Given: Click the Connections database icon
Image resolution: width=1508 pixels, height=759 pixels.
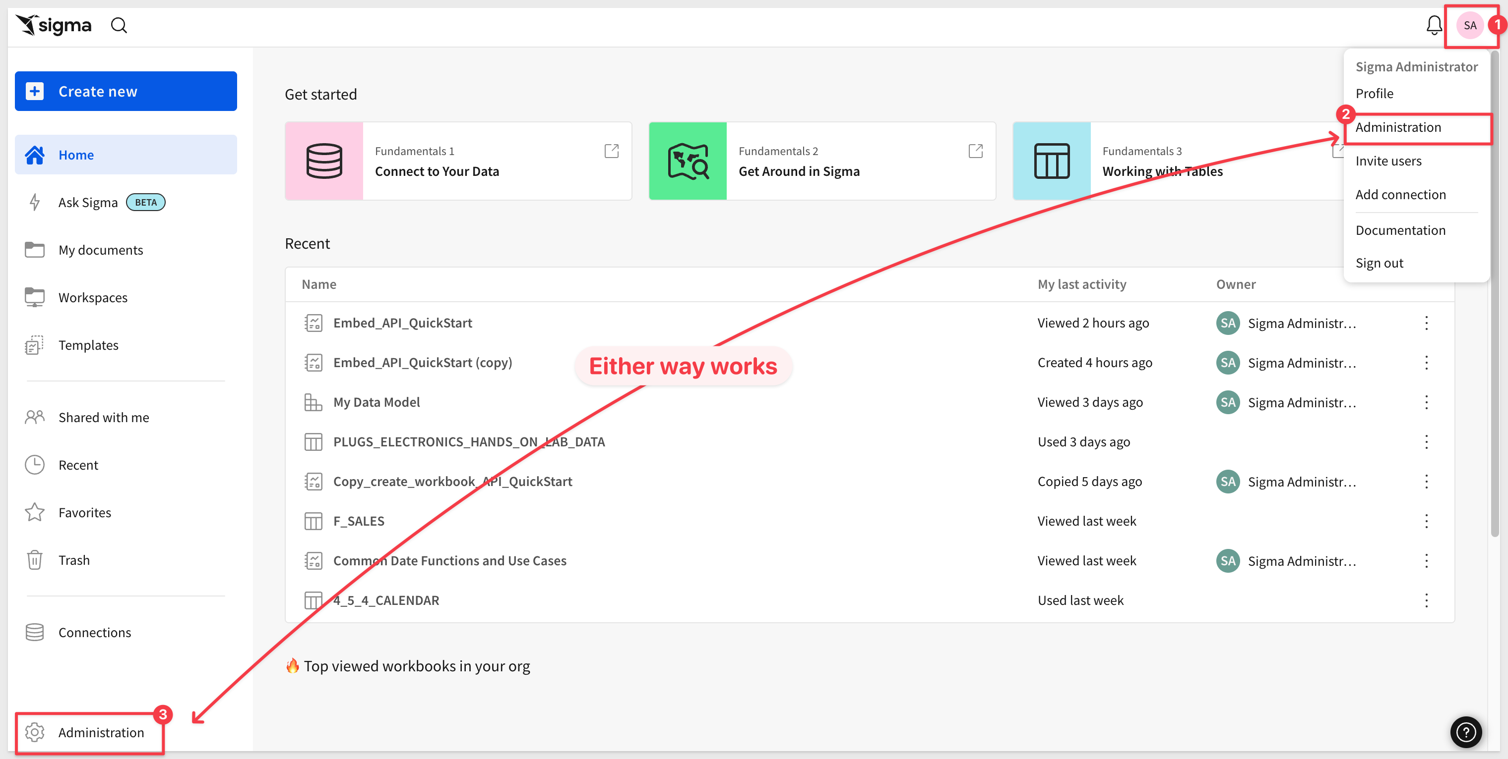Looking at the screenshot, I should [35, 632].
